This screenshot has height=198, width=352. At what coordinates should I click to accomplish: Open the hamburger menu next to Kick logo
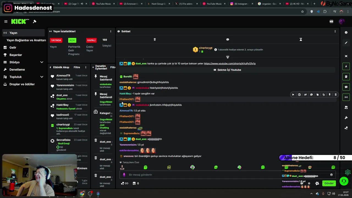pyautogui.click(x=6, y=21)
